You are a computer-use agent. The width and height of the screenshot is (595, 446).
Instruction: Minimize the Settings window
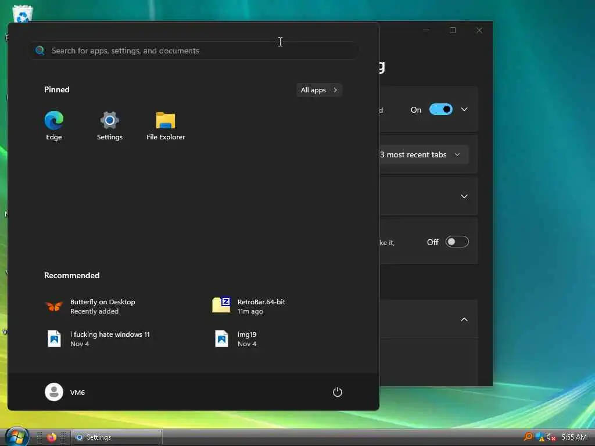(x=426, y=30)
